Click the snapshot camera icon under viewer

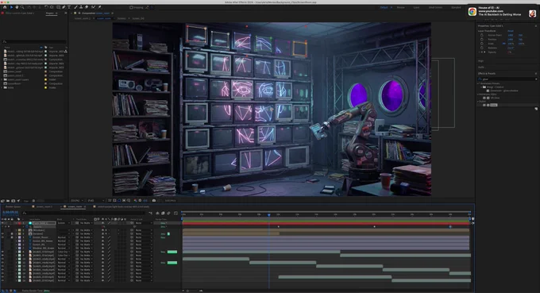(154, 200)
